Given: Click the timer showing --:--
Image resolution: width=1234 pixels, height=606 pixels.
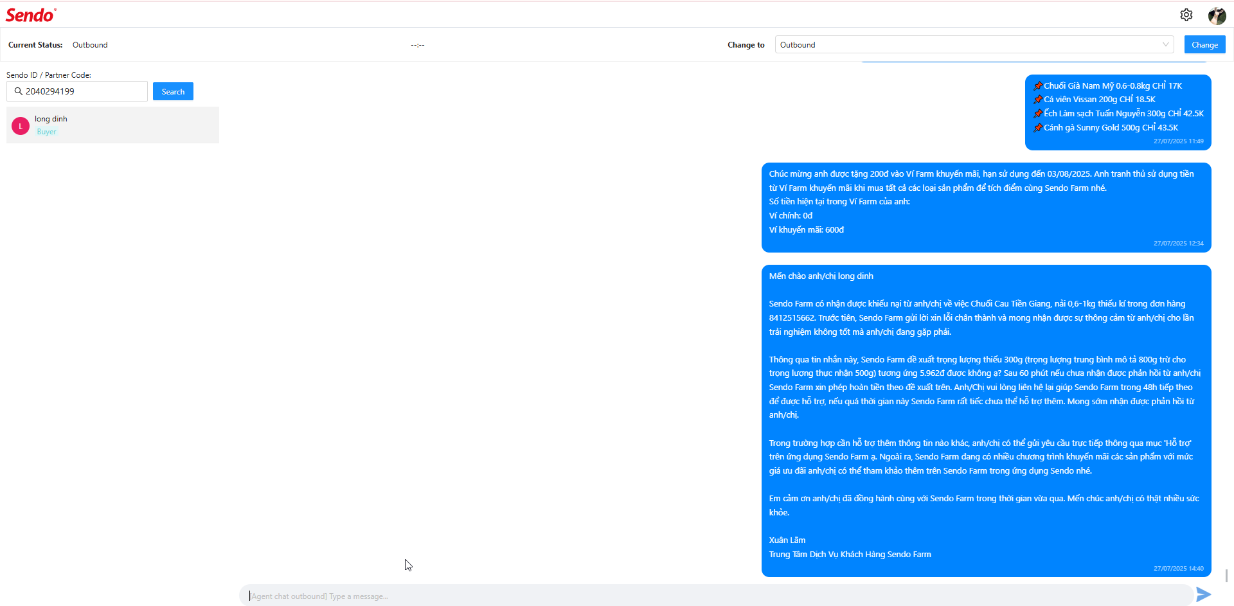Looking at the screenshot, I should coord(418,45).
